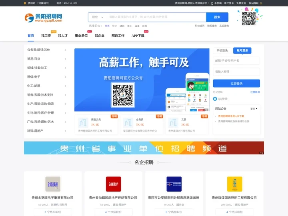Viewport: 288px width, 216px height.
Task: Open 贵州云尚蜗居房地产 company logo
Action: (114, 184)
